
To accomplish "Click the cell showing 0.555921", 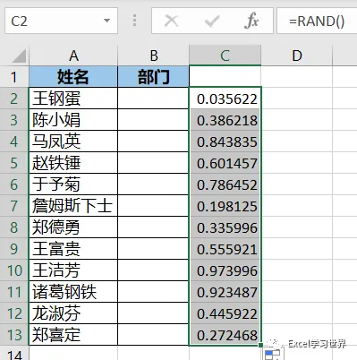I will tap(225, 249).
